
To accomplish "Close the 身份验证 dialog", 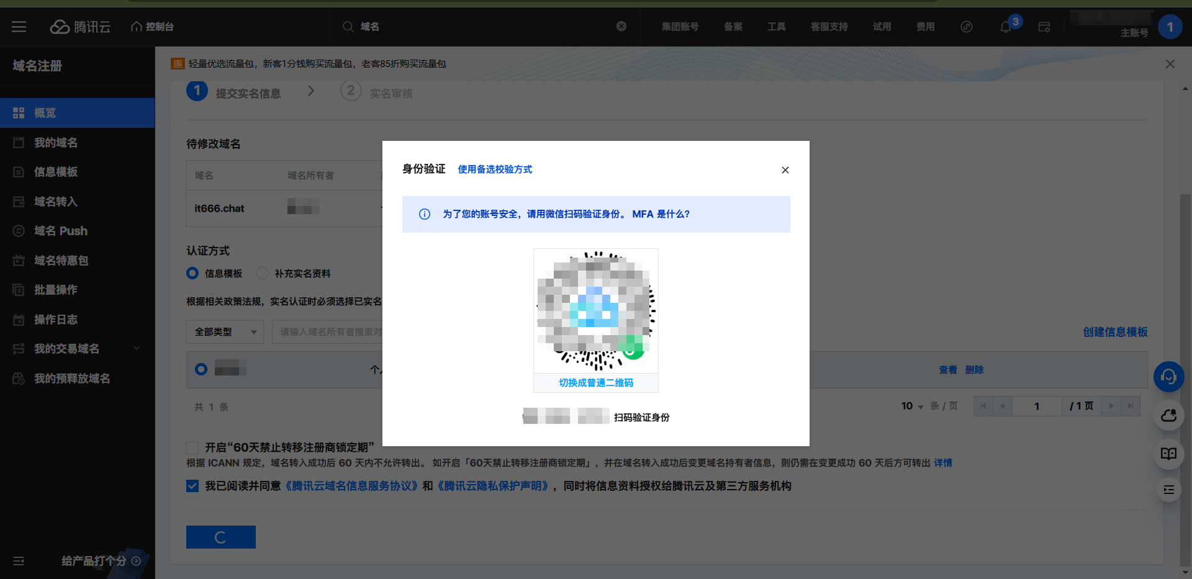I will pos(785,170).
